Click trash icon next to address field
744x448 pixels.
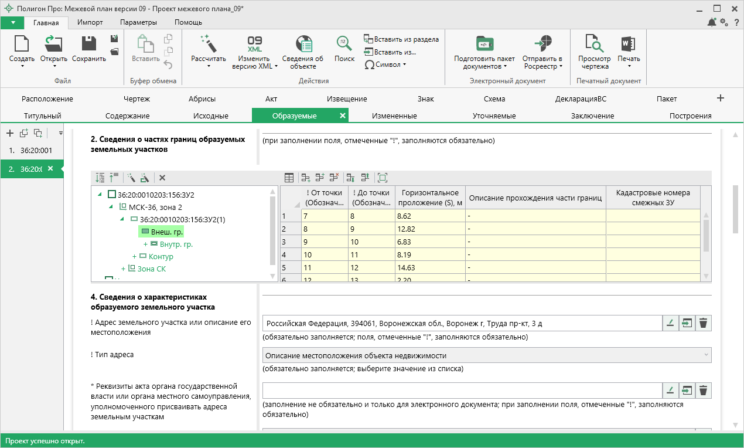pos(703,323)
